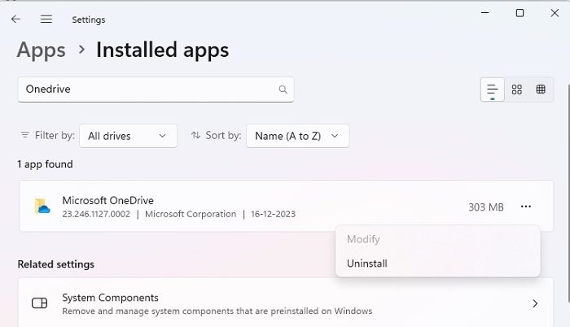Click the three-dot menu for OneDrive
The height and width of the screenshot is (327, 570).
coord(525,207)
